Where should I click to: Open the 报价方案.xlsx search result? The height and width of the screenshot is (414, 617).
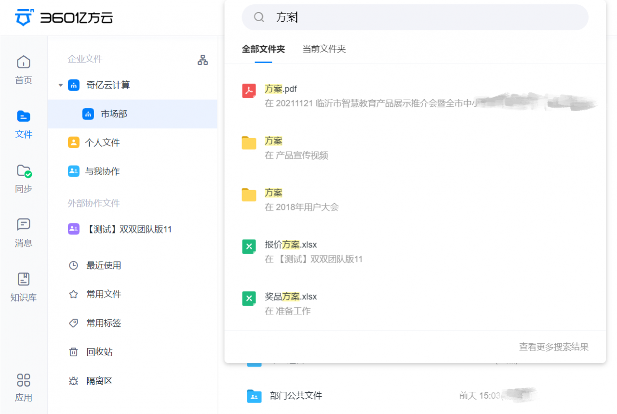[290, 245]
